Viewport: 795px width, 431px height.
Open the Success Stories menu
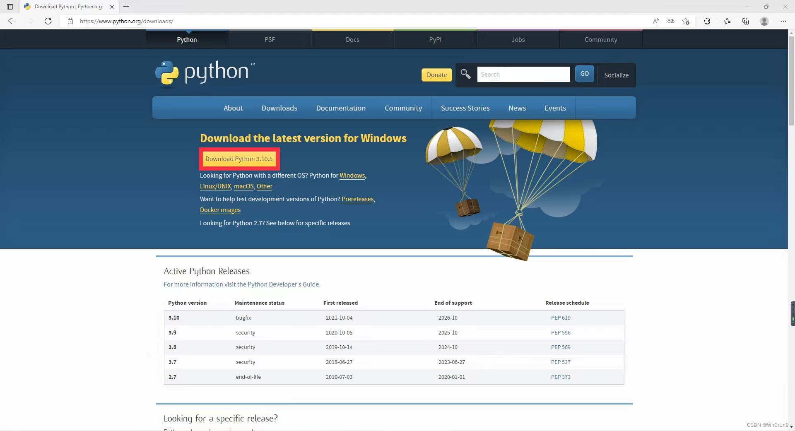tap(465, 108)
